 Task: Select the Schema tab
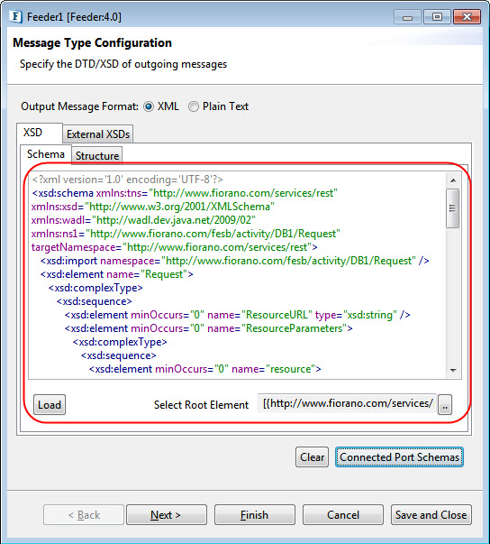point(46,154)
